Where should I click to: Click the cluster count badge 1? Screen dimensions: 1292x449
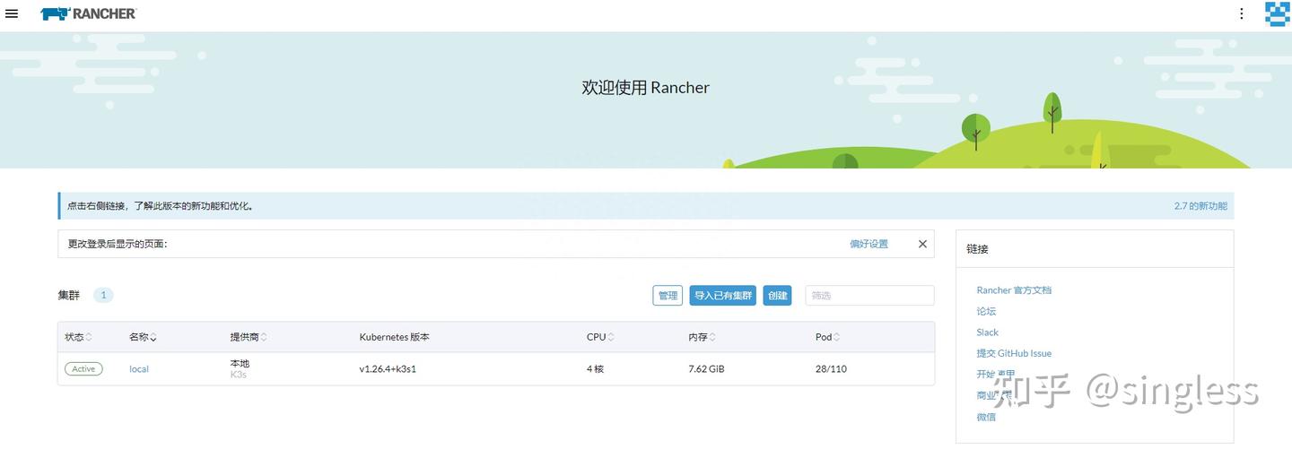point(103,295)
